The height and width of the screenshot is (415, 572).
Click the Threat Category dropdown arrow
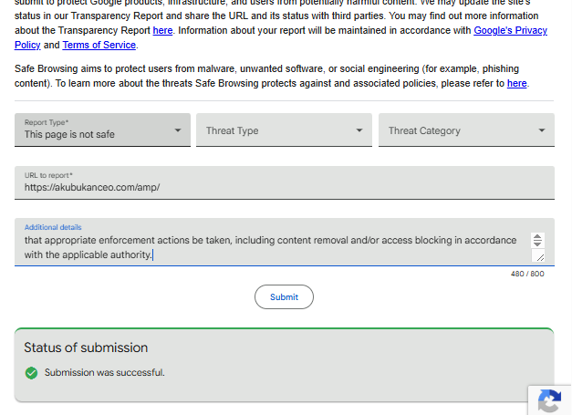(x=542, y=130)
